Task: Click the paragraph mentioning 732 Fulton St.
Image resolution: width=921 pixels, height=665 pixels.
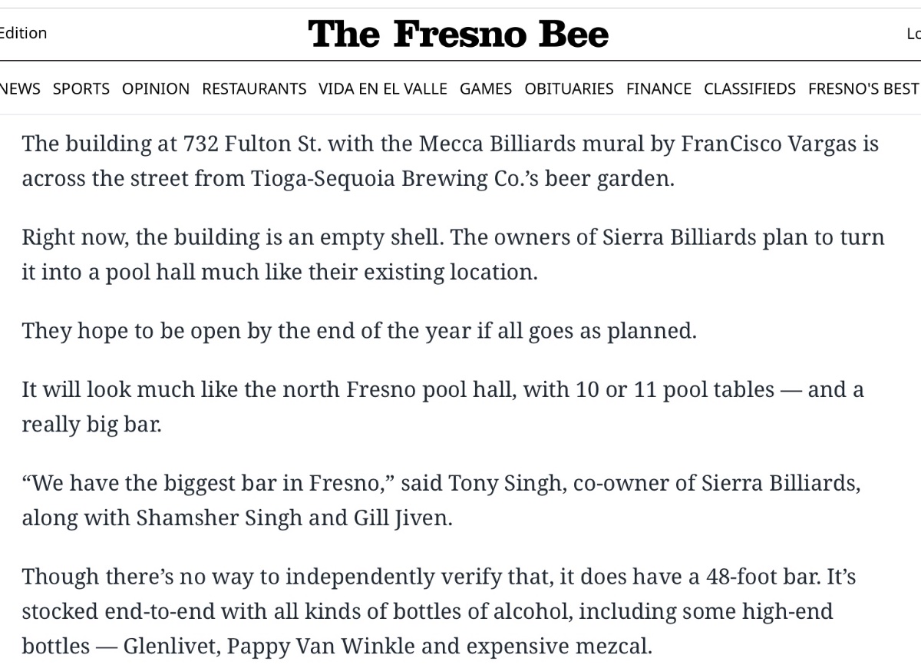Action: (x=451, y=161)
